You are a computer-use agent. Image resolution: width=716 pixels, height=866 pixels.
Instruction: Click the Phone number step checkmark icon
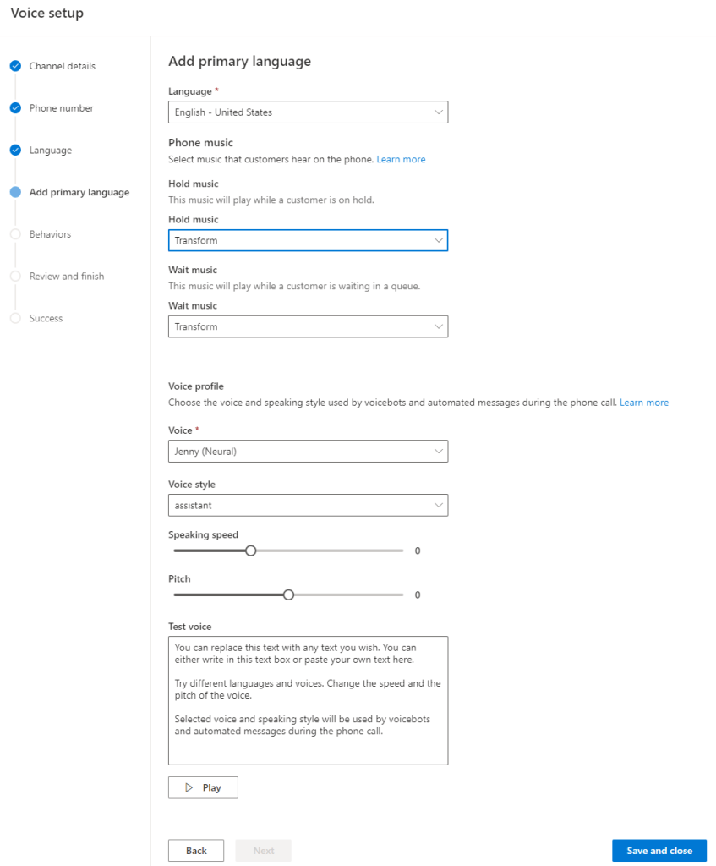(x=15, y=108)
